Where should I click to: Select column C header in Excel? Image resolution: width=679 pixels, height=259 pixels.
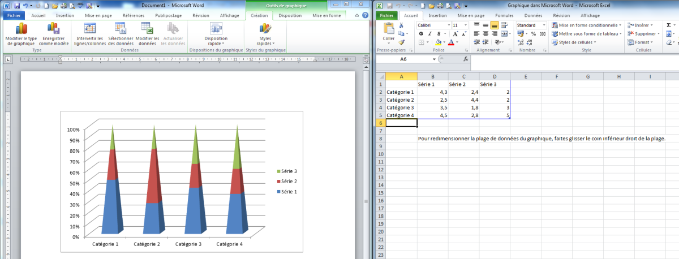tap(464, 76)
